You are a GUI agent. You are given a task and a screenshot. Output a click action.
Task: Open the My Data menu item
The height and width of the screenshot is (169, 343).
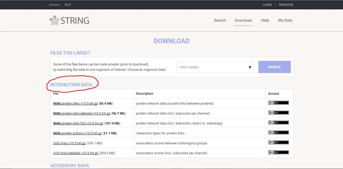tap(285, 20)
